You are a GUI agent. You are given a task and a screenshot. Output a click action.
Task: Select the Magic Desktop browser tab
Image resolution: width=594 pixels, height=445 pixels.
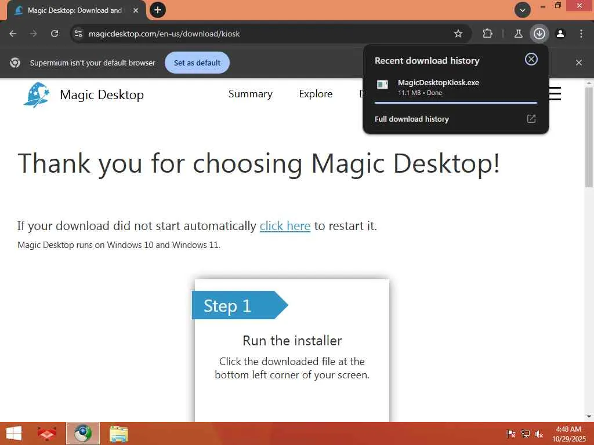pos(75,10)
